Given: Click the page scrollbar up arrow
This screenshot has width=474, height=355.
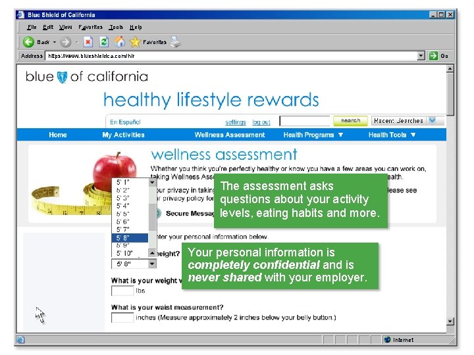Looking at the screenshot, I should pos(450,69).
